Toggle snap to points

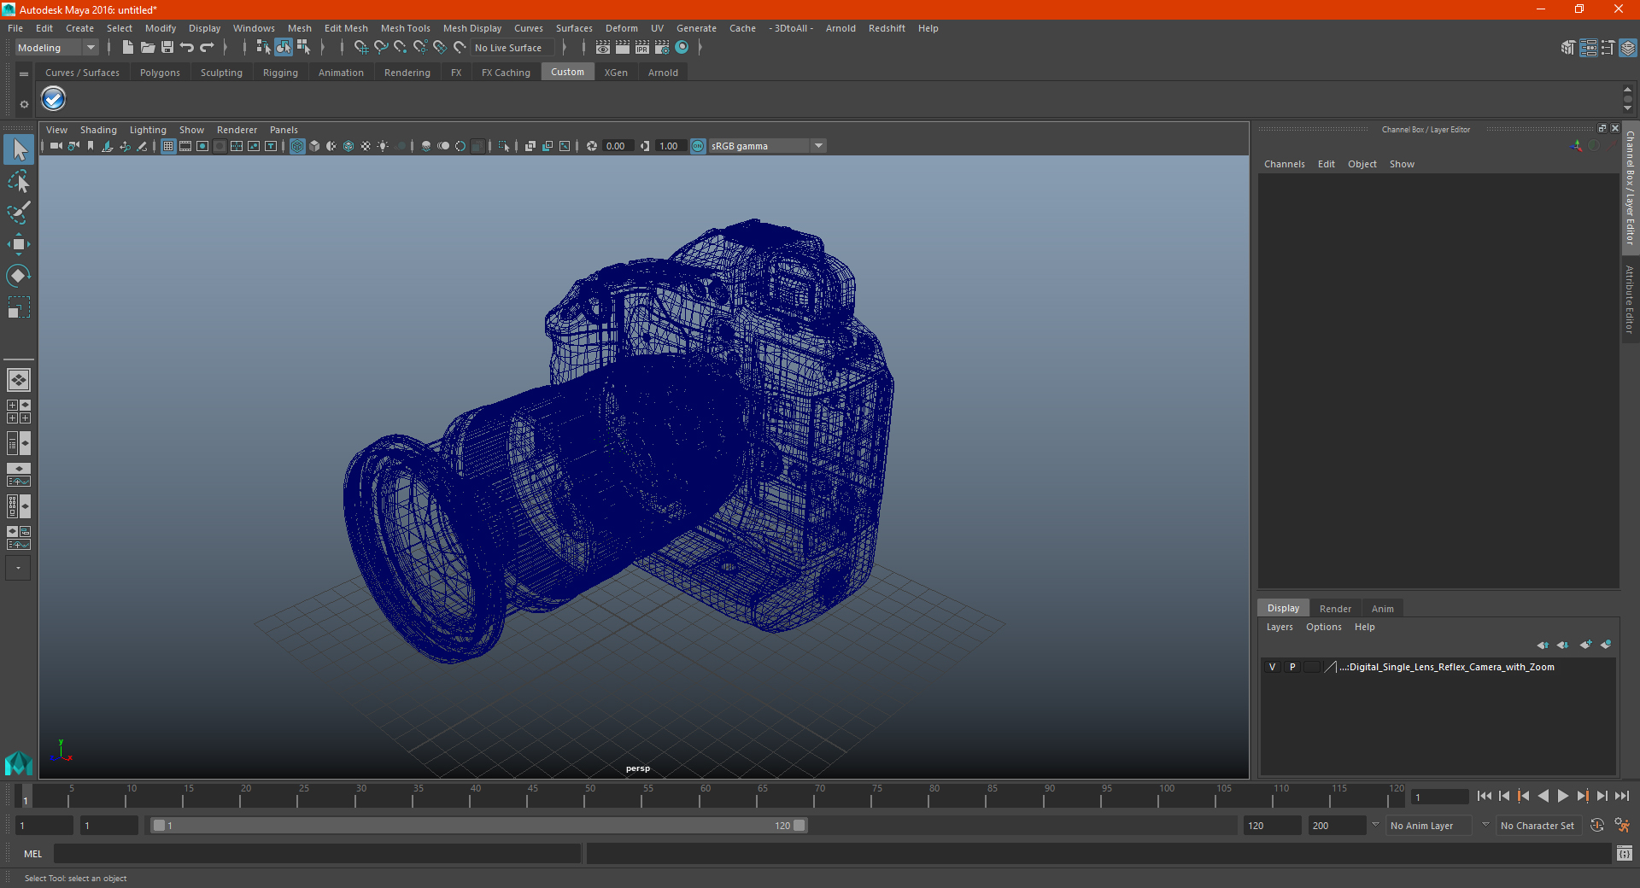[401, 48]
